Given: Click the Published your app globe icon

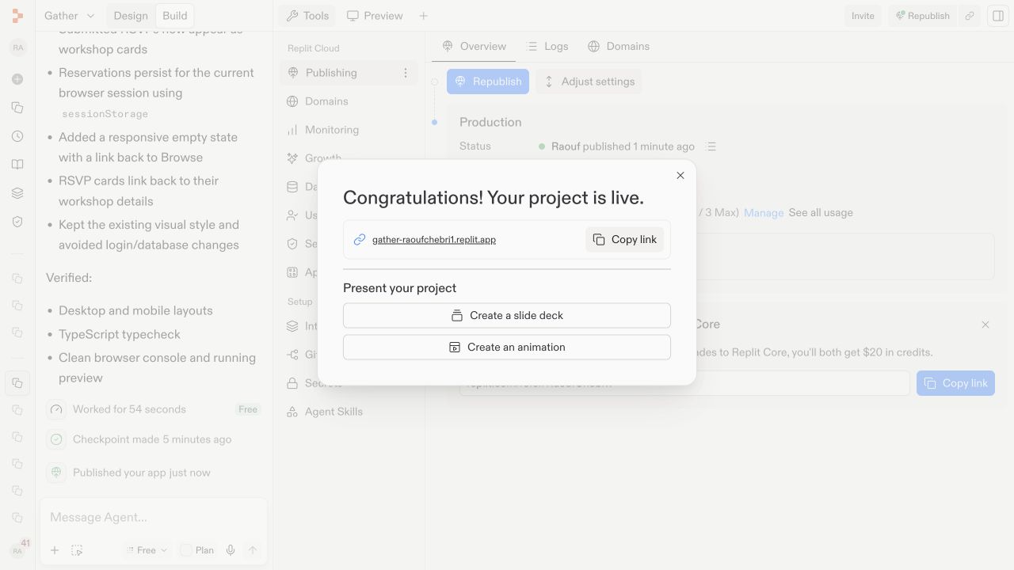Looking at the screenshot, I should point(56,473).
